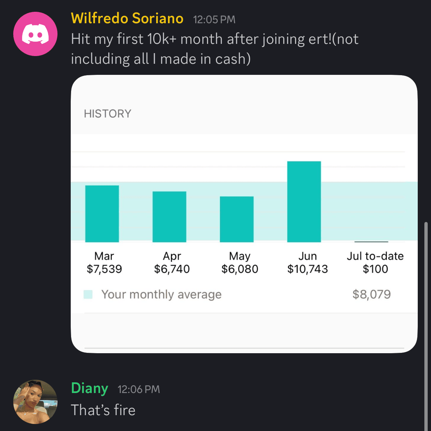
Task: Click the HISTORY heading in the chart
Action: (108, 114)
